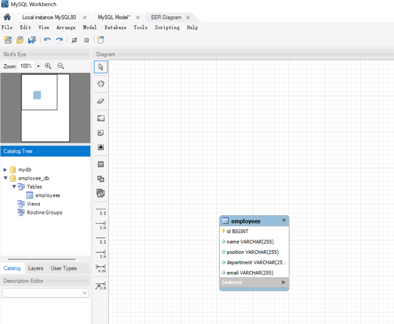
Task: Open the Model menu
Action: pos(90,27)
